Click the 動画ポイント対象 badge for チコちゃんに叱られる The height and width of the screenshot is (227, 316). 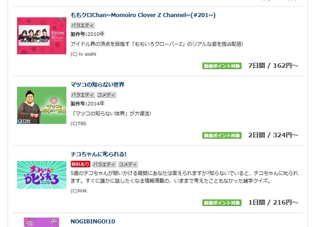(x=222, y=203)
